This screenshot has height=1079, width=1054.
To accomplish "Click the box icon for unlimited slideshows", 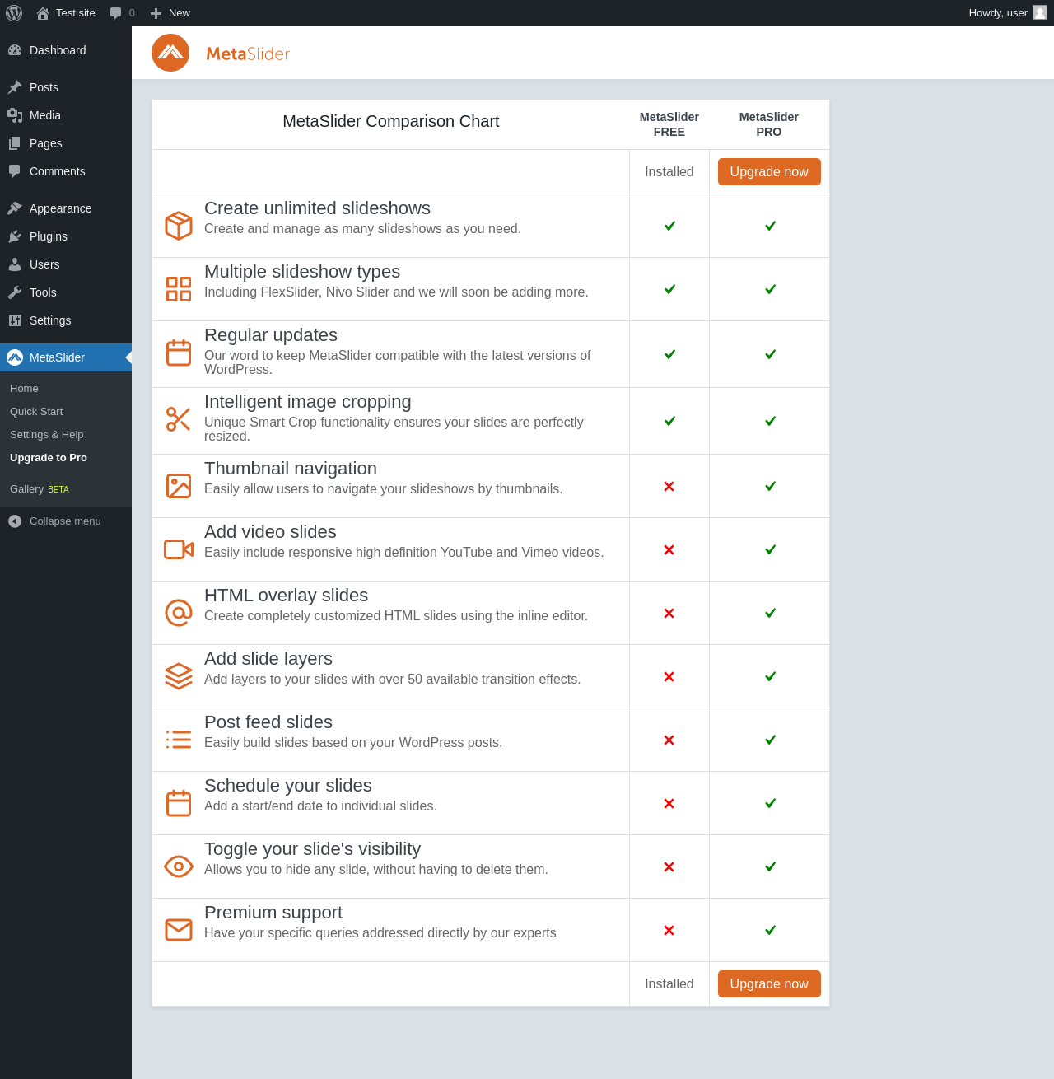I will [179, 226].
